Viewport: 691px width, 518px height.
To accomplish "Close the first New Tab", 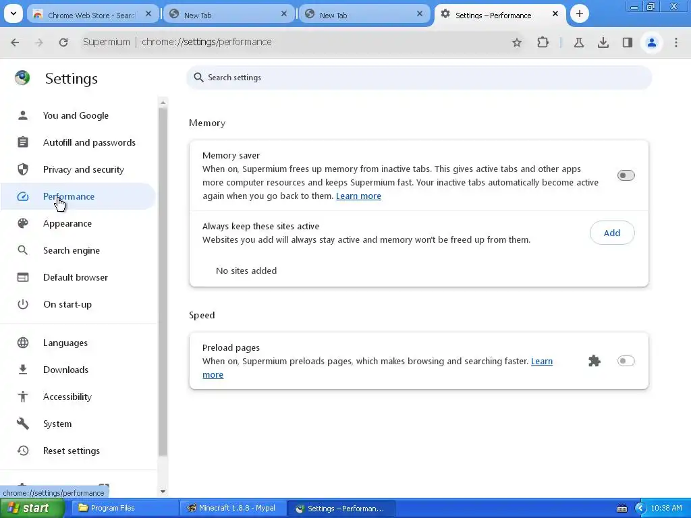I will tap(284, 14).
